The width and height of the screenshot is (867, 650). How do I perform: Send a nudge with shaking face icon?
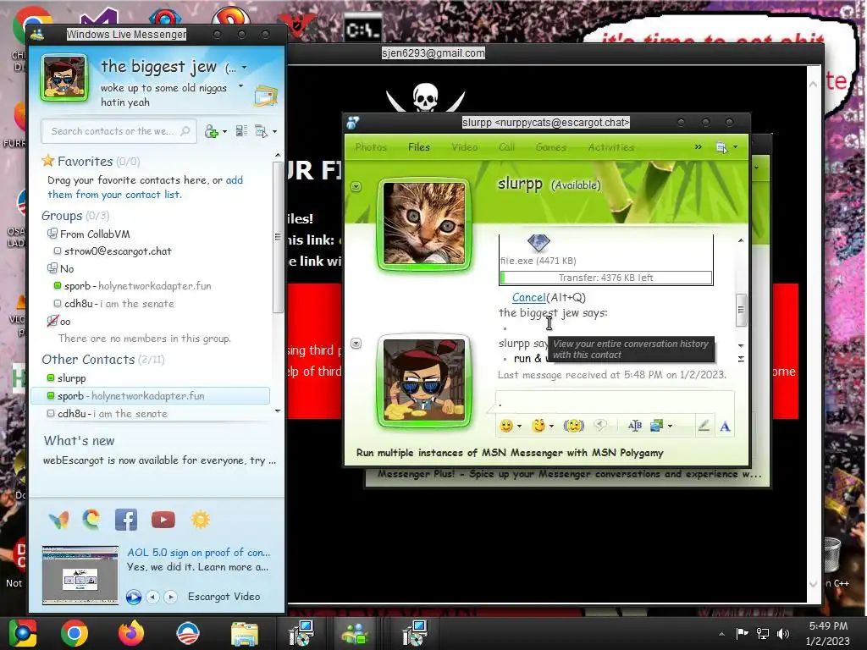[573, 426]
